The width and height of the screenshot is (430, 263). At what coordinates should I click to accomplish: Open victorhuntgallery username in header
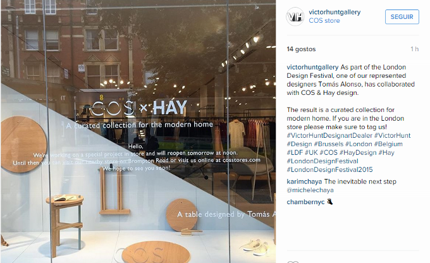click(335, 12)
